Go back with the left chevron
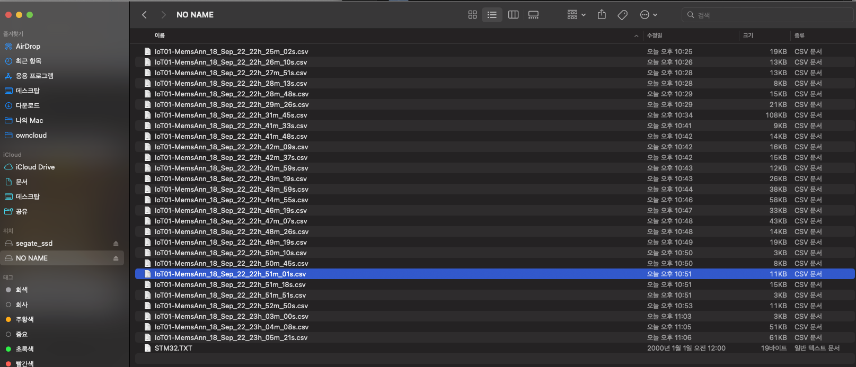 pos(144,15)
